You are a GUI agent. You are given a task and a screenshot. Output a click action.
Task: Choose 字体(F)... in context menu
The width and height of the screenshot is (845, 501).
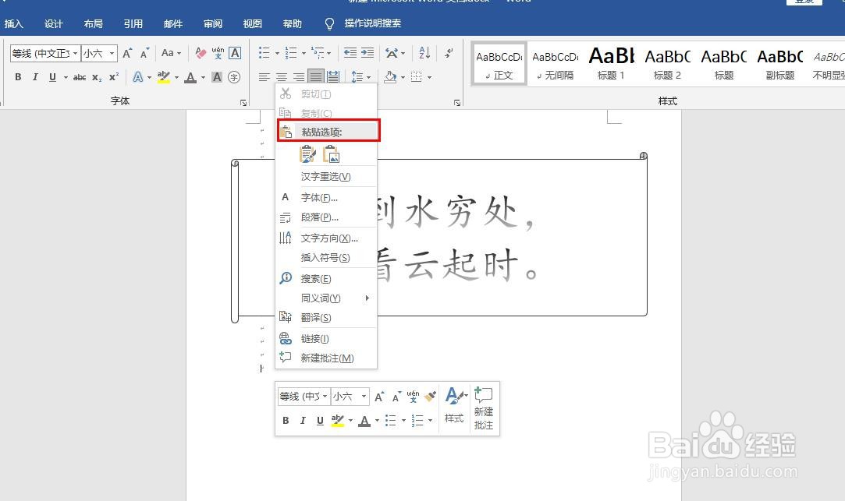click(326, 197)
